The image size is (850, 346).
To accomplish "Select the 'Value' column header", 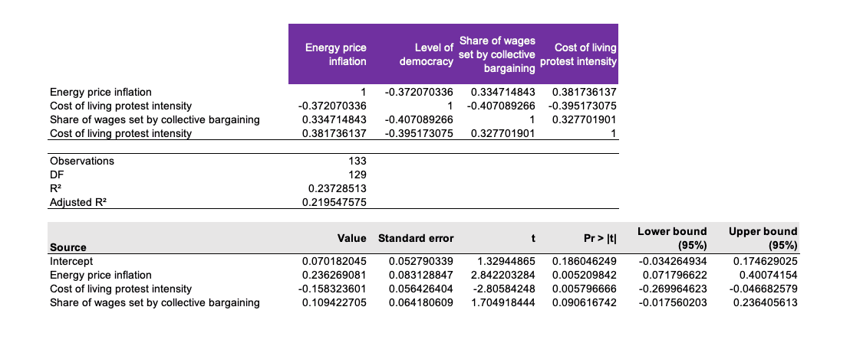I will click(352, 238).
